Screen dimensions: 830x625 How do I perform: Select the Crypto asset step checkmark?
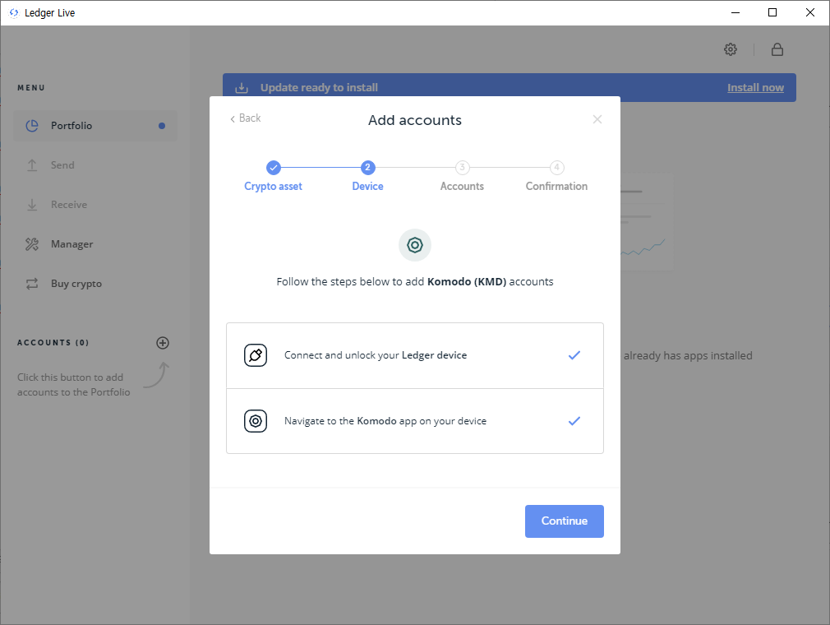[273, 168]
